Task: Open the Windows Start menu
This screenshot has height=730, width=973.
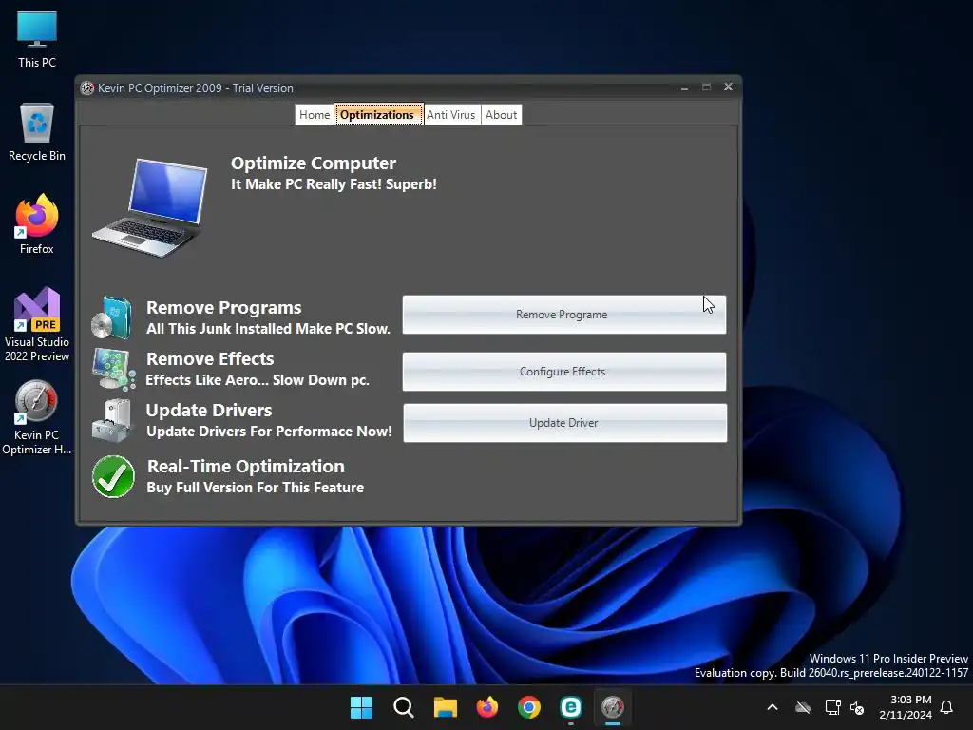Action: click(x=361, y=707)
